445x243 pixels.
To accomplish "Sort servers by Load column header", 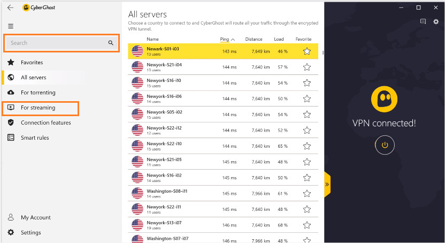I will click(x=279, y=39).
